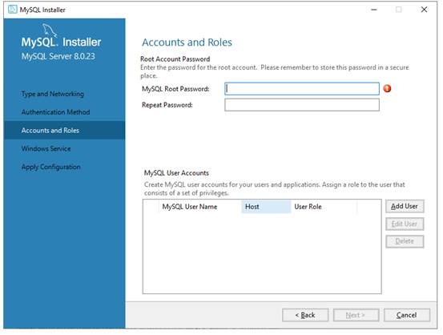Open the Windows Service step
The image size is (443, 335).
pyautogui.click(x=46, y=149)
